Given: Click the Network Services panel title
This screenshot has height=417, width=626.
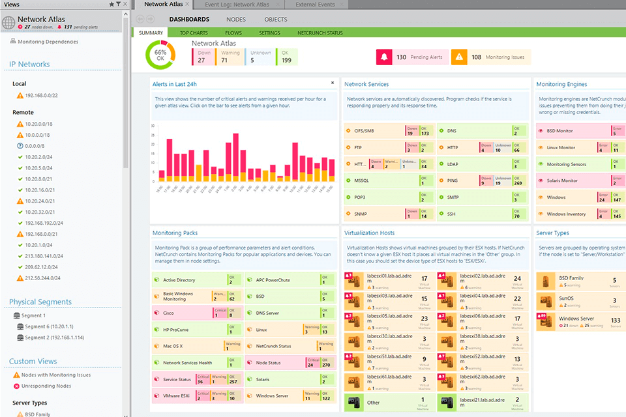Looking at the screenshot, I should coord(366,84).
